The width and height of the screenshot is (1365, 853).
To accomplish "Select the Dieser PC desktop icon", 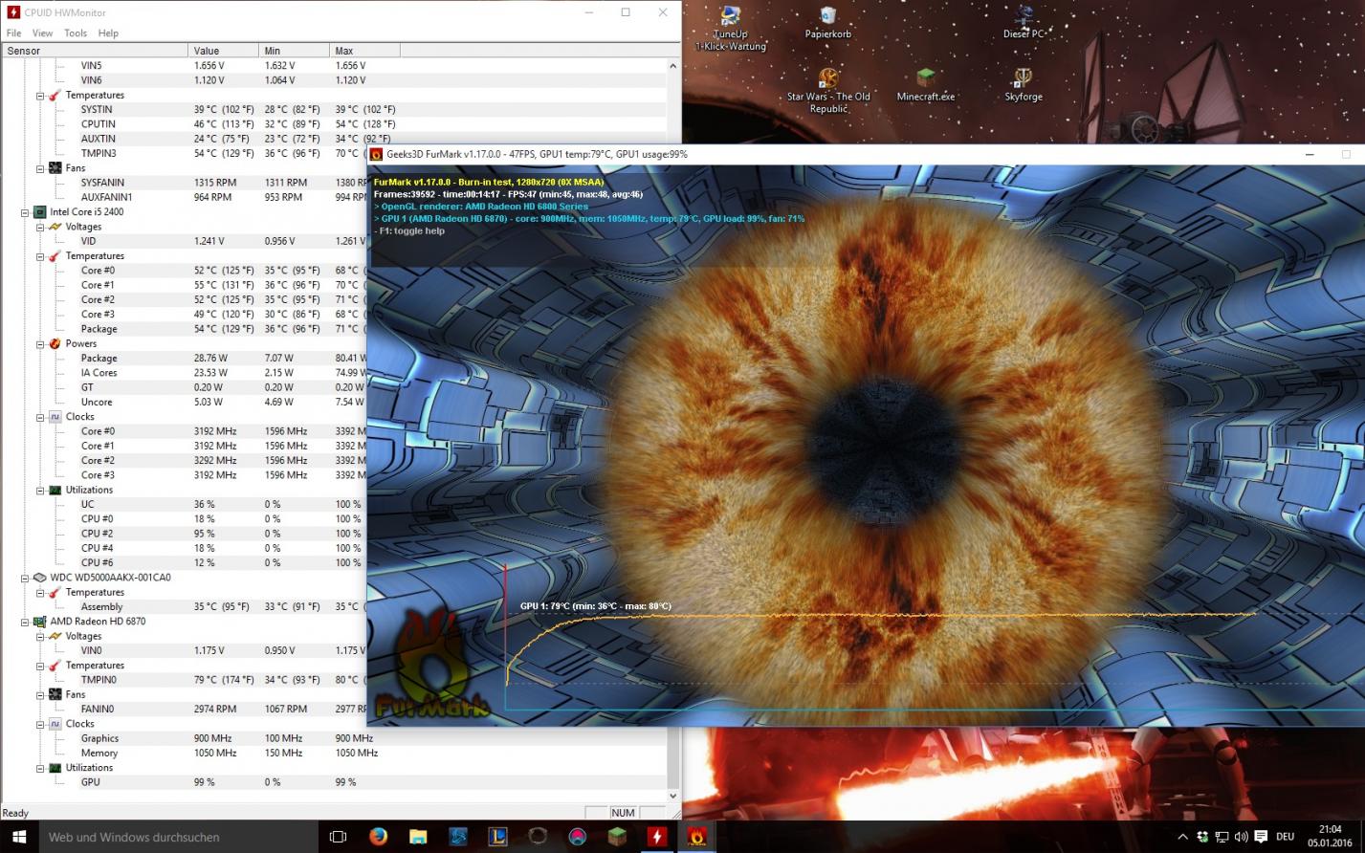I will click(x=1024, y=22).
